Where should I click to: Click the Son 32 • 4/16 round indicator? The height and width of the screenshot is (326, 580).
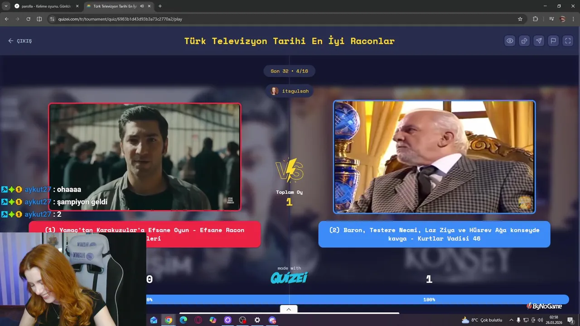(289, 71)
